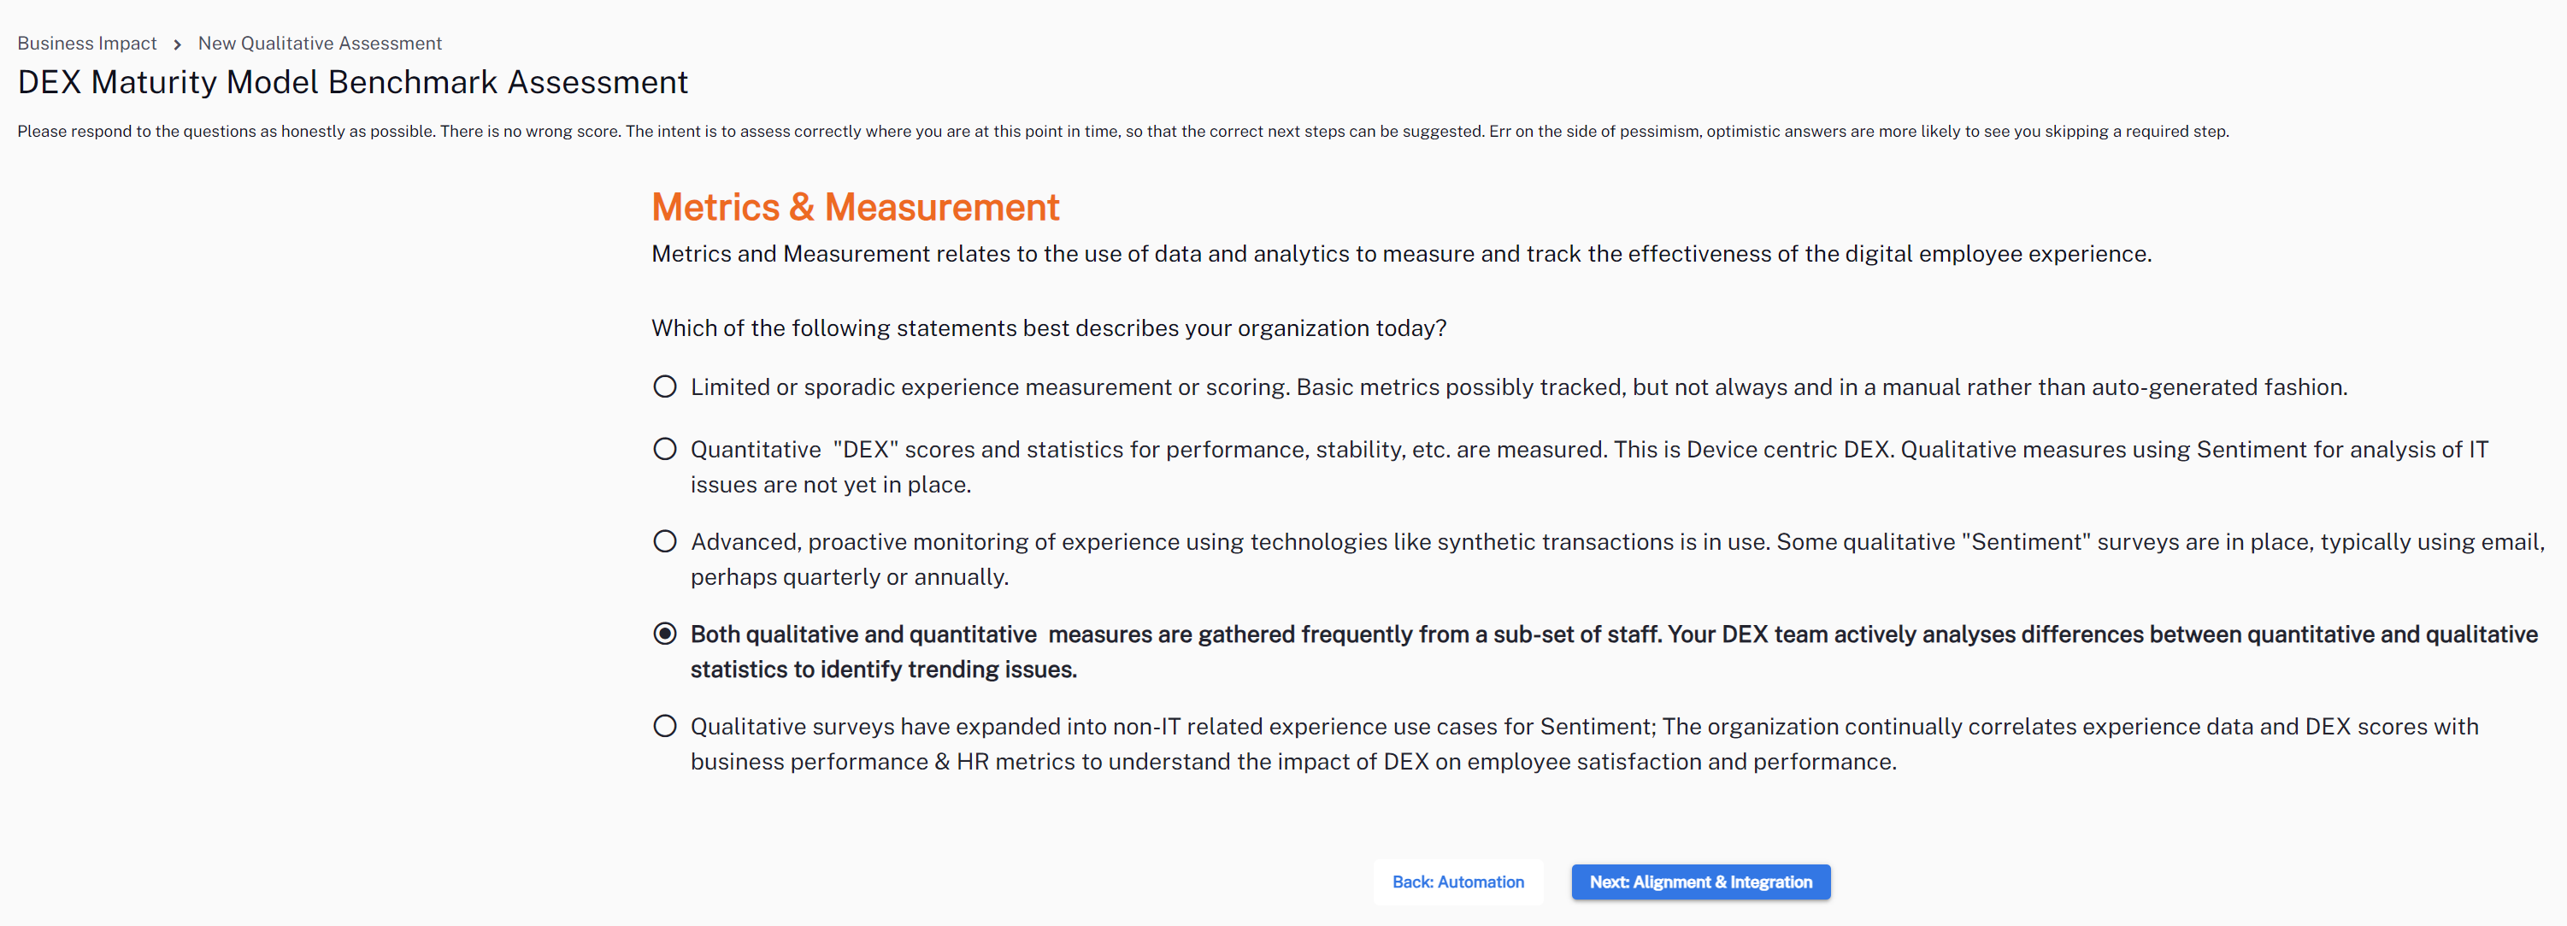Screen dimensions: 2567x926
Task: Click the selected 'Both qualitative and quantitative' radio
Action: (665, 634)
